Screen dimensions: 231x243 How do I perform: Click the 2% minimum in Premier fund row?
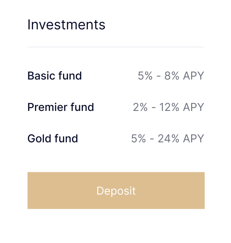[x=140, y=107]
